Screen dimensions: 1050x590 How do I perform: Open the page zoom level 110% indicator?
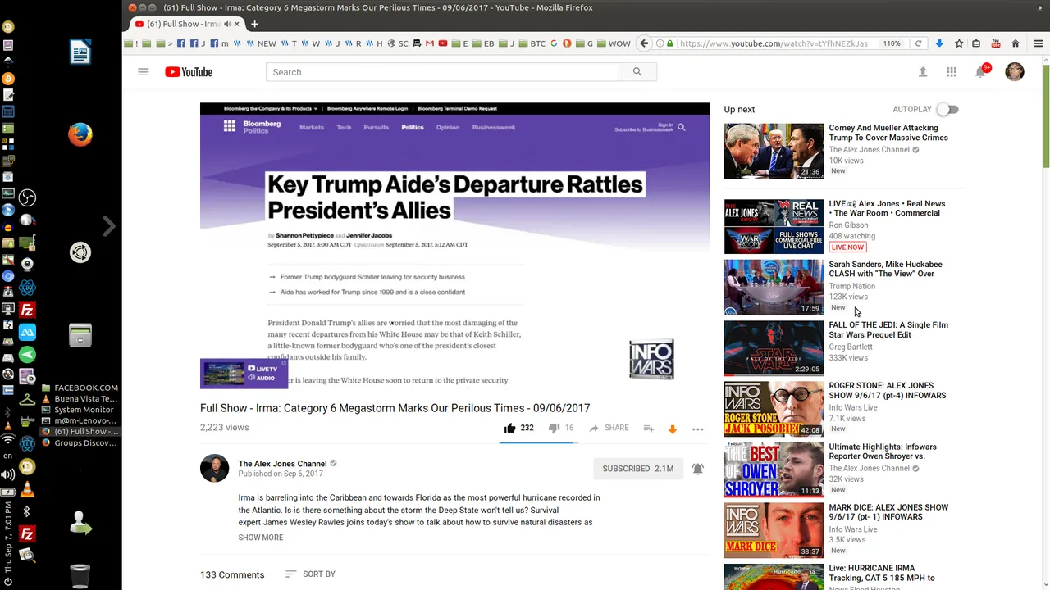click(x=892, y=43)
